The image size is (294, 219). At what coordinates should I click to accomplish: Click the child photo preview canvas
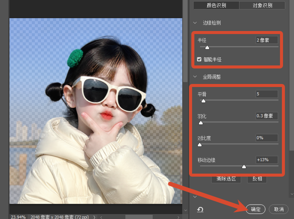[x=96, y=111]
